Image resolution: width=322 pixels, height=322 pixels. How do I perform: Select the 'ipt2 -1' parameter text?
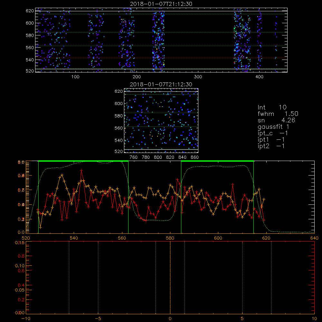(x=271, y=146)
